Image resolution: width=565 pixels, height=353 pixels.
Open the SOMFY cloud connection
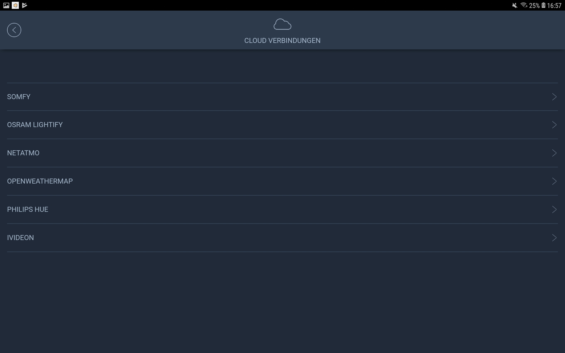19,97
